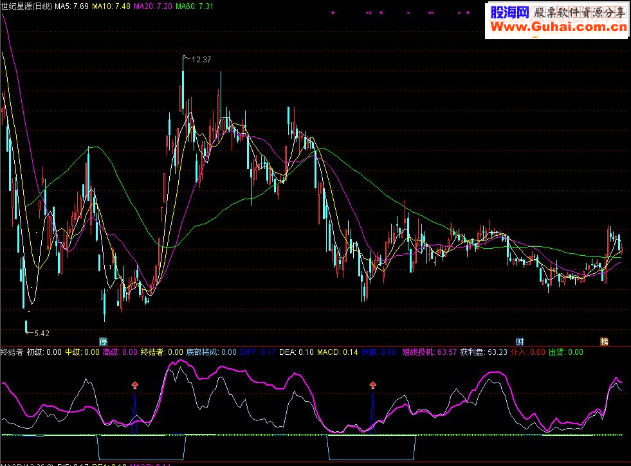This screenshot has width=631, height=466.
Task: Click the yellow MACD: 0.14 value
Action: 337,352
